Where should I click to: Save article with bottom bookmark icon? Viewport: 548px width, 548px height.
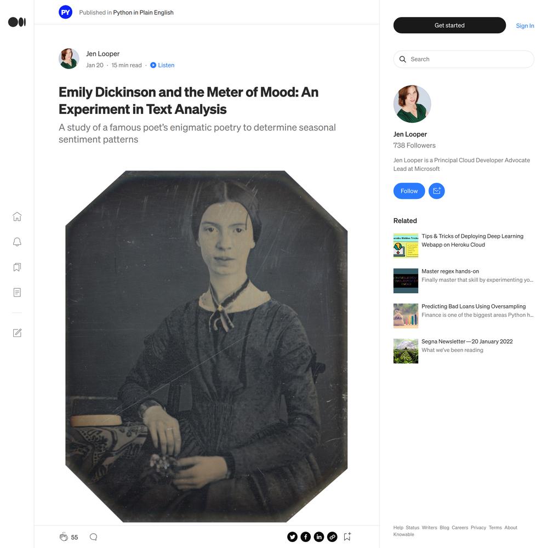(x=347, y=537)
